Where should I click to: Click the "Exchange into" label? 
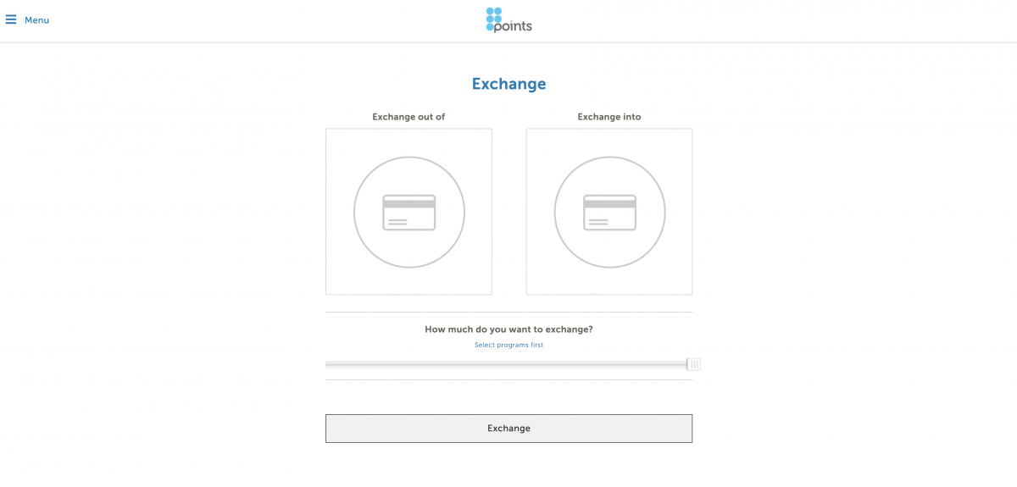pyautogui.click(x=609, y=117)
